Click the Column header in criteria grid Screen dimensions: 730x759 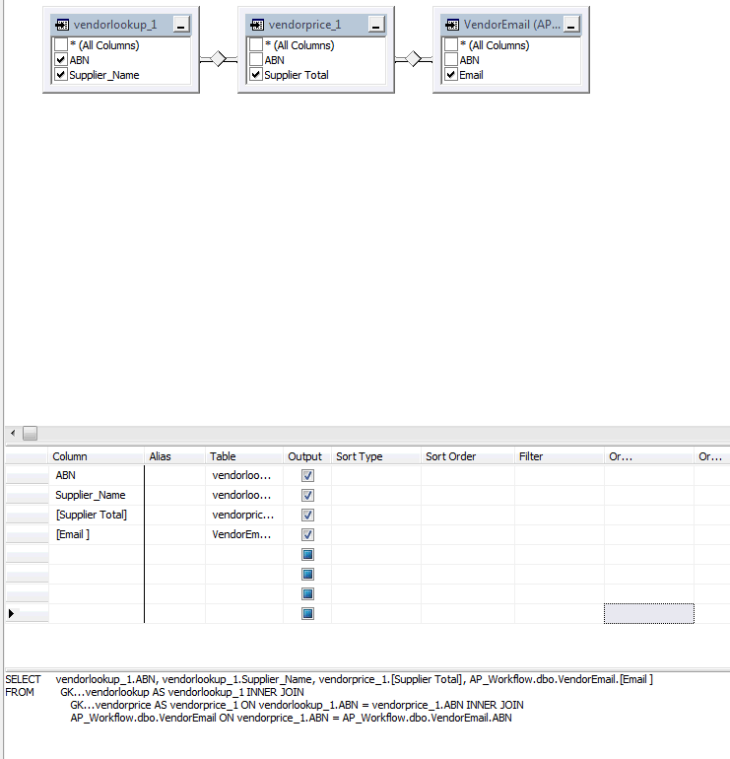coord(96,456)
